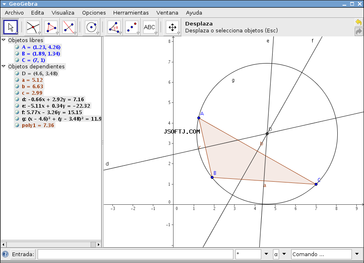Select the ABC text tool
Screen dimensions: 364x263
[150, 27]
